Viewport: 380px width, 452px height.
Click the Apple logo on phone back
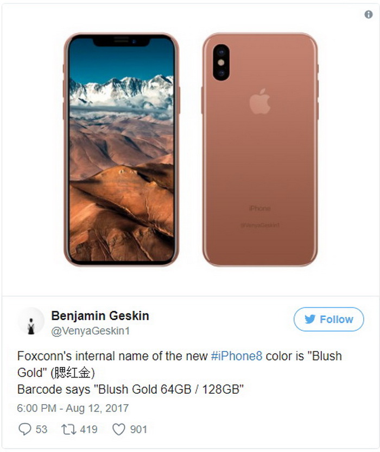pyautogui.click(x=260, y=101)
